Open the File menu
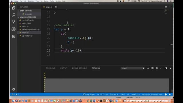 pyautogui.click(x=21, y=1)
